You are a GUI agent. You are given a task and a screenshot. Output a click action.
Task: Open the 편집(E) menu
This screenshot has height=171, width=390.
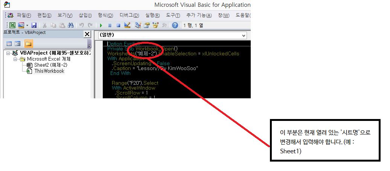[44, 15]
